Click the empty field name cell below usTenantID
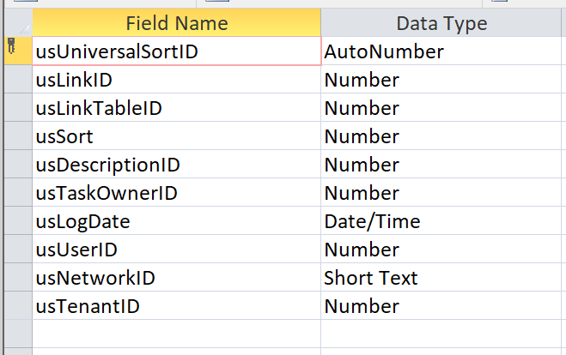The image size is (566, 355). click(x=177, y=334)
